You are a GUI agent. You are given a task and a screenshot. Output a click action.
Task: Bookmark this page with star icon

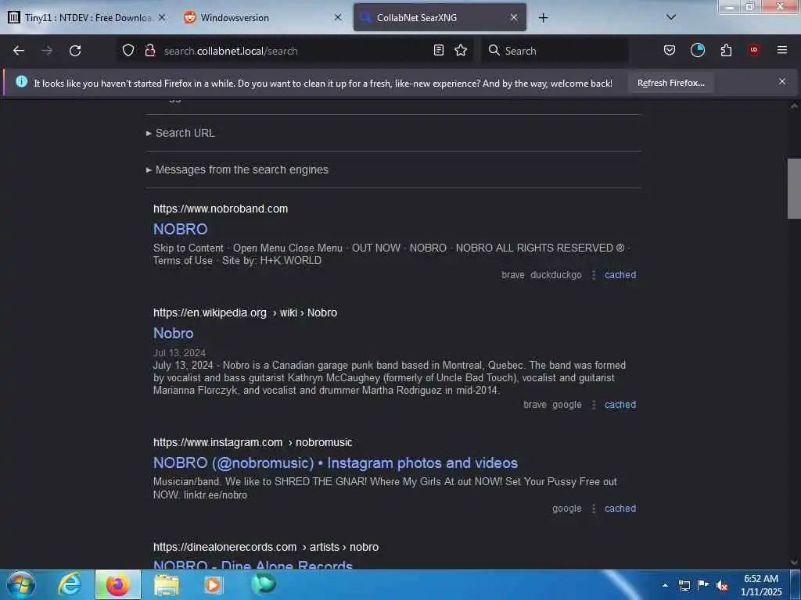tap(461, 50)
